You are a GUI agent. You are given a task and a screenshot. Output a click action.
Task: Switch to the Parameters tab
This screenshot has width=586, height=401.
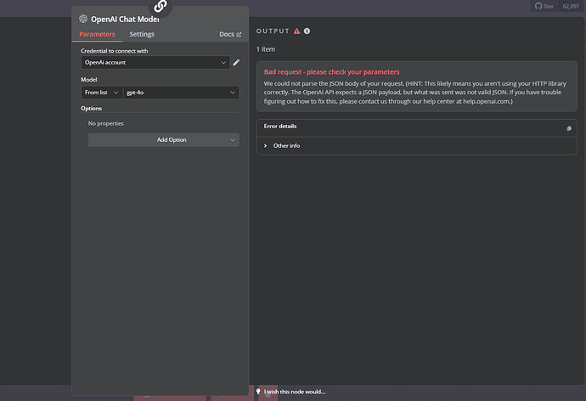[97, 34]
